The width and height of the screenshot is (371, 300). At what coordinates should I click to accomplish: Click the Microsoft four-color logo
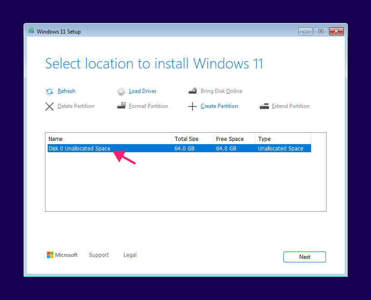(50, 255)
